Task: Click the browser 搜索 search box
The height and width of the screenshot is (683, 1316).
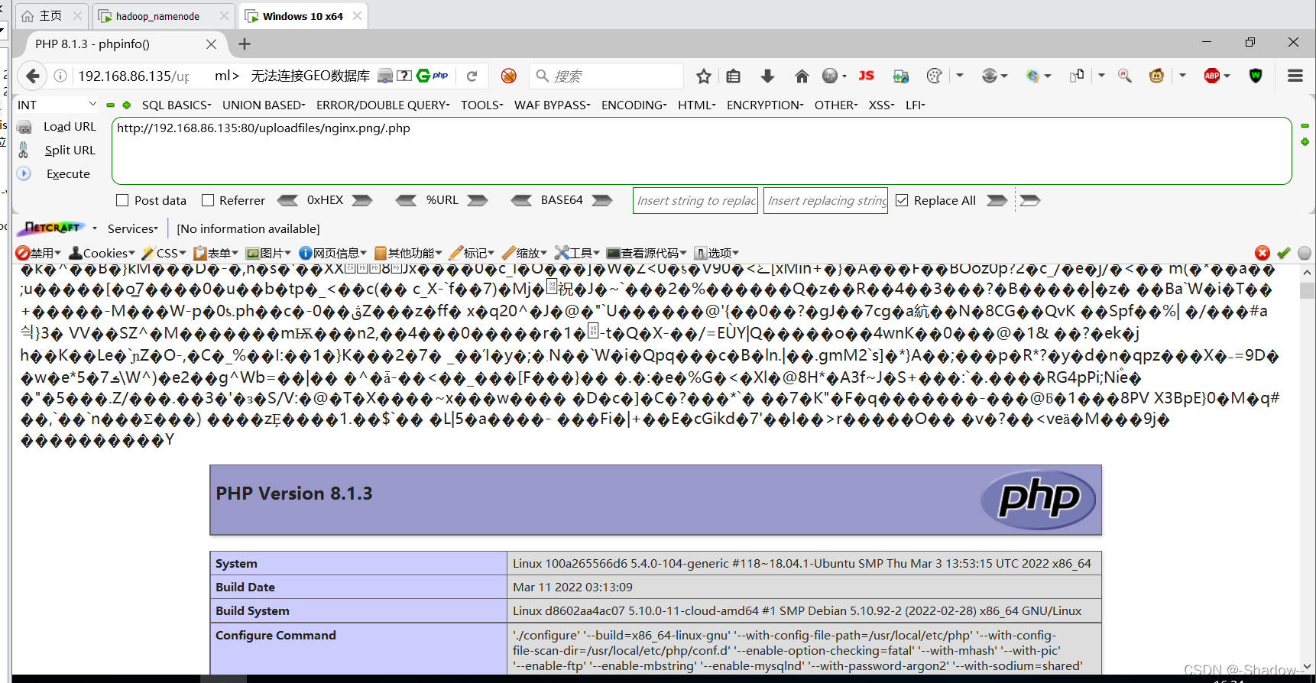Action: coord(606,76)
